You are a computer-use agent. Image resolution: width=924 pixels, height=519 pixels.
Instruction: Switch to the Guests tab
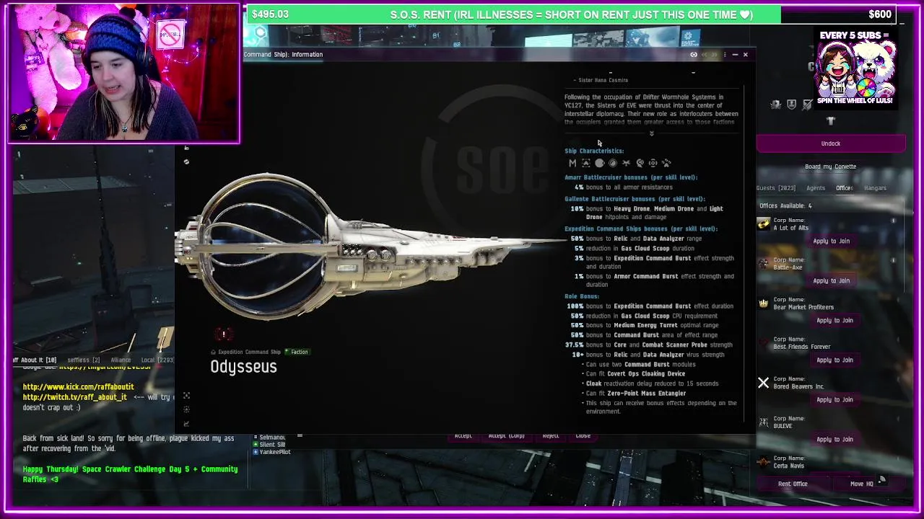[x=775, y=188]
